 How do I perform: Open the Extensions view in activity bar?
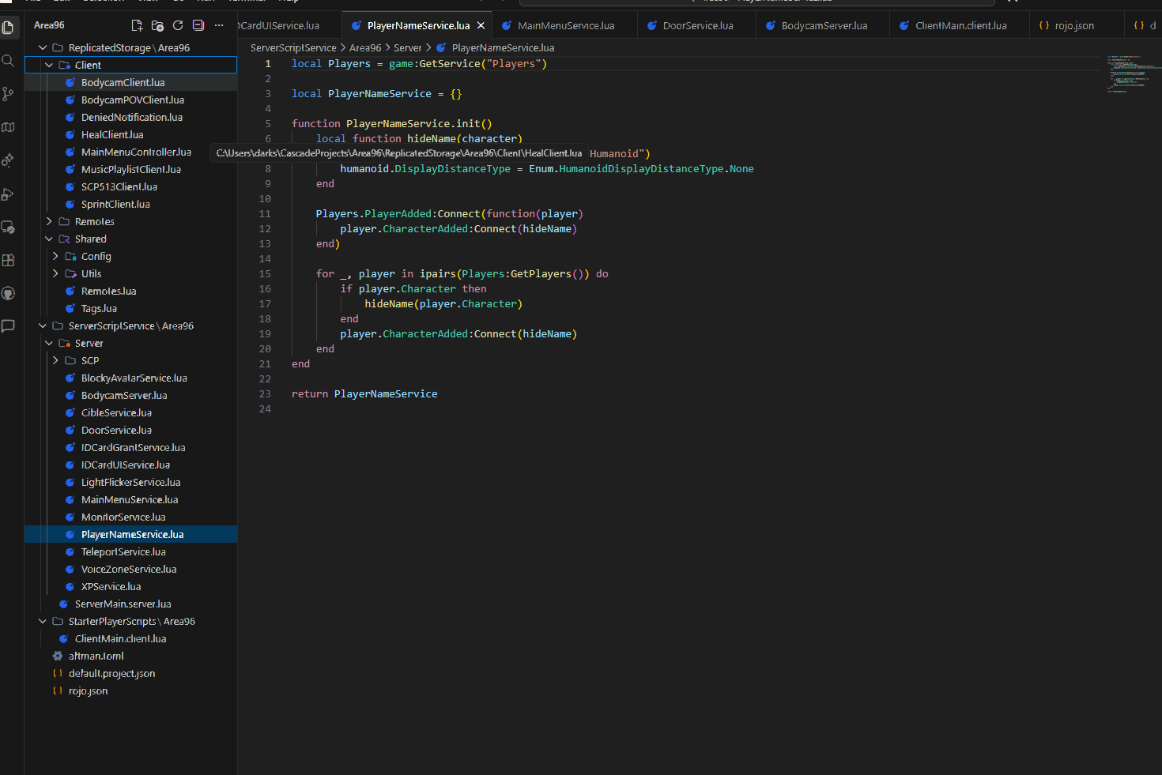click(x=8, y=260)
